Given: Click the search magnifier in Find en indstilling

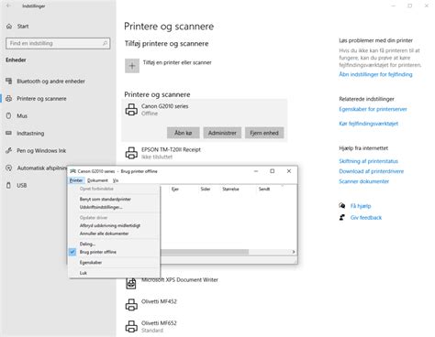Looking at the screenshot, I should (105, 43).
